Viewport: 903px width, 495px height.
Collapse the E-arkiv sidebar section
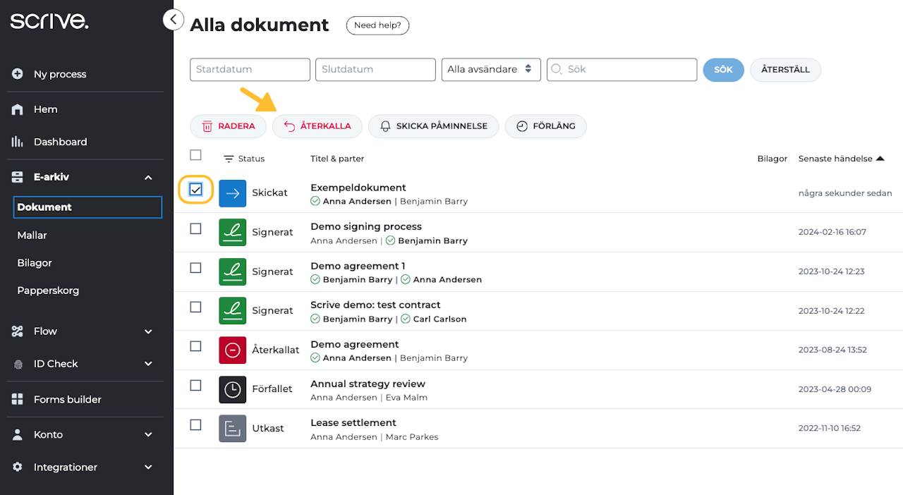(x=148, y=178)
